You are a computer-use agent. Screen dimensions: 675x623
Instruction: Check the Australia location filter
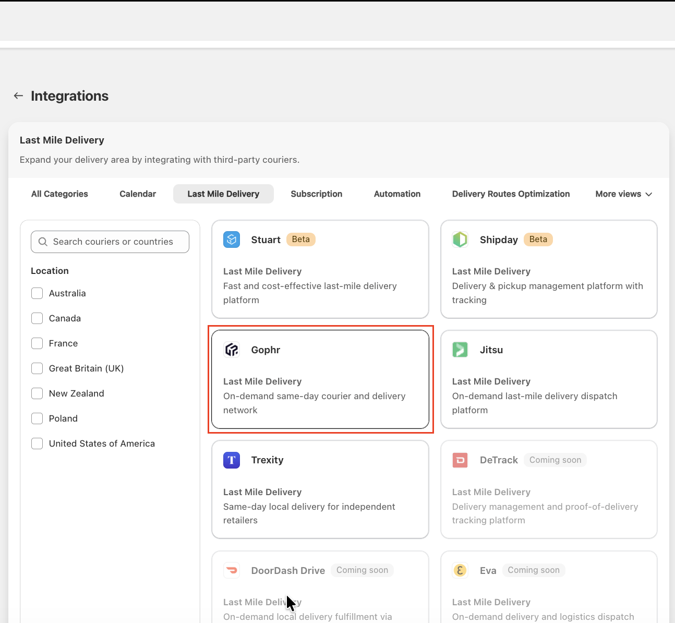[x=37, y=293]
